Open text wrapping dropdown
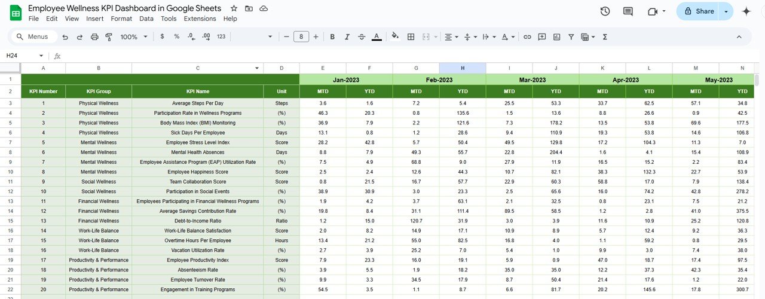 coord(489,37)
